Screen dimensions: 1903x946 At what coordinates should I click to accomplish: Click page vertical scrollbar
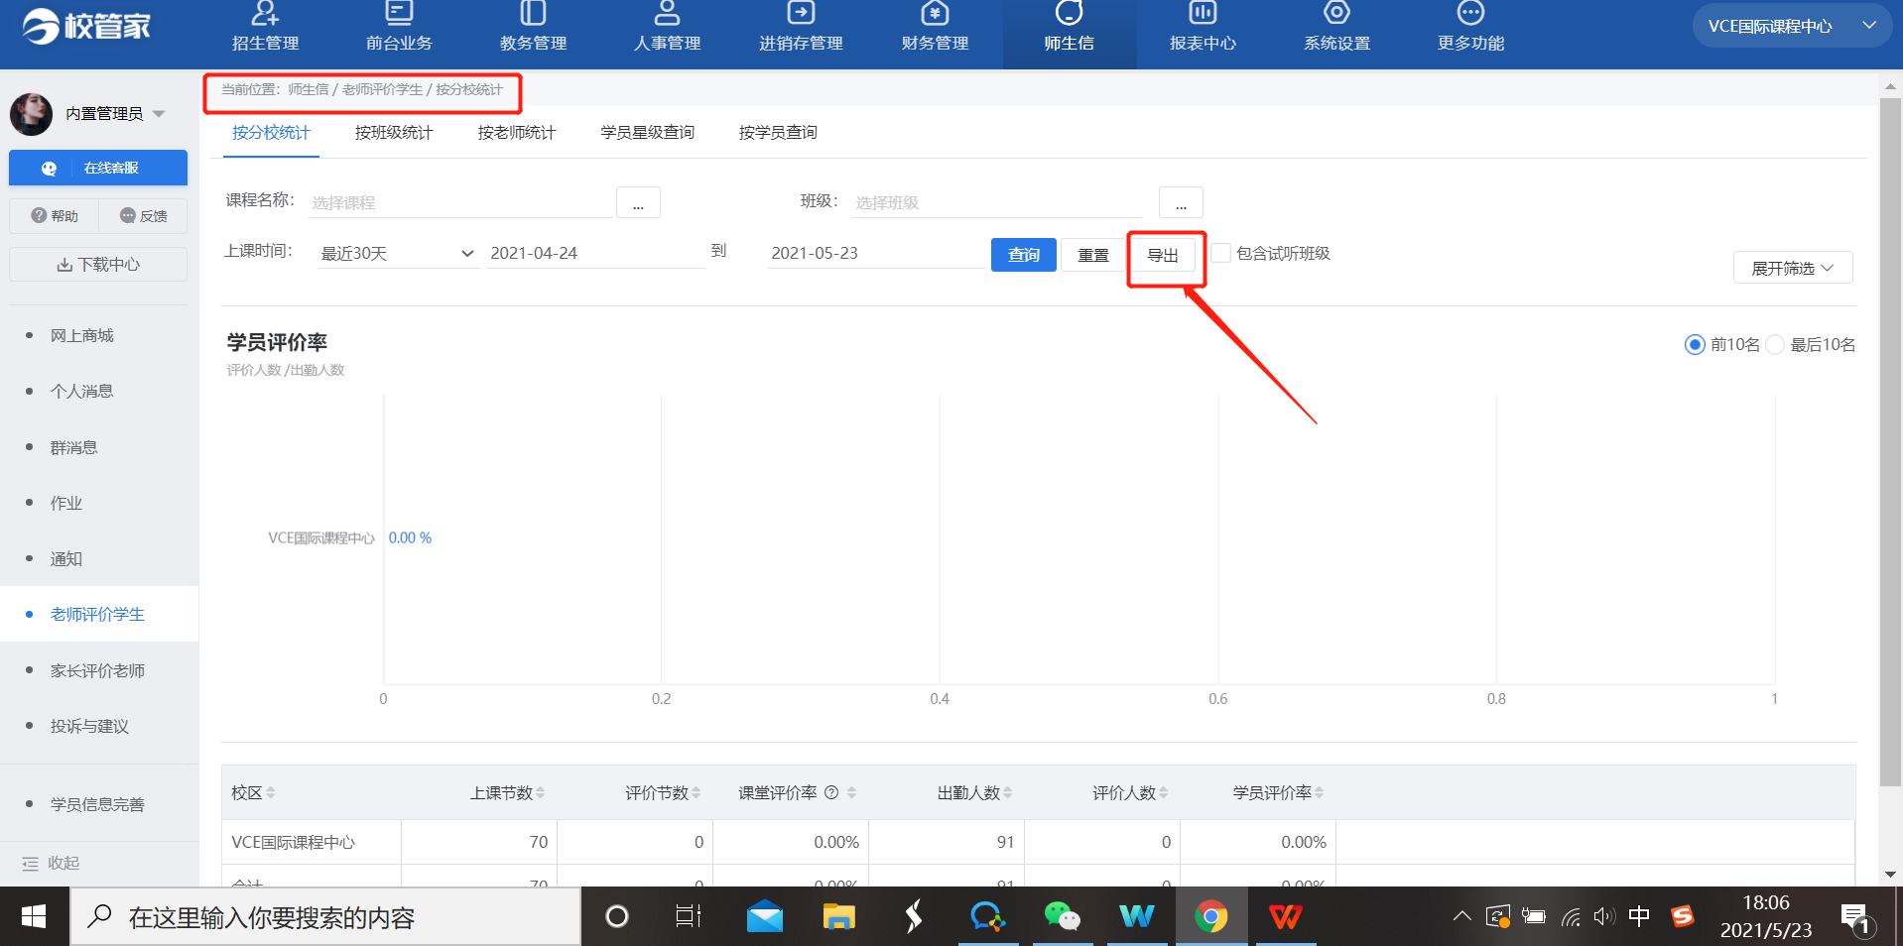pyautogui.click(x=1890, y=441)
